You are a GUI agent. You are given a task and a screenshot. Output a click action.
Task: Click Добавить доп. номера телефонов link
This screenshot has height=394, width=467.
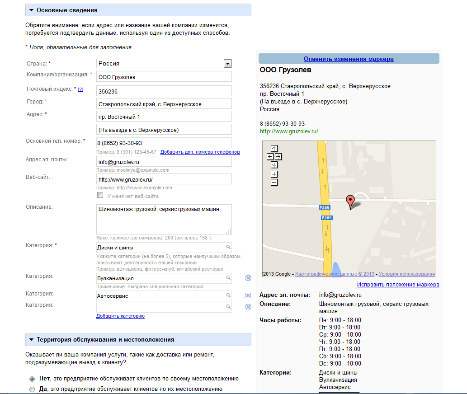(200, 152)
